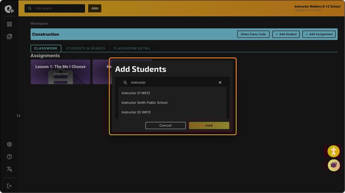Viewport: 345px width, 193px height.
Task: Open the library collections icon in sidebar
Action: coord(9,37)
